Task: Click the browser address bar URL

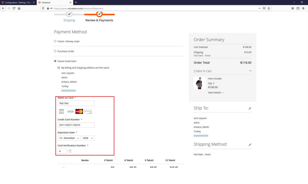Action: 79,8
